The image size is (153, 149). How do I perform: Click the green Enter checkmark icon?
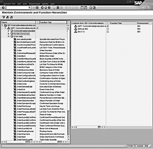coord(3,8)
